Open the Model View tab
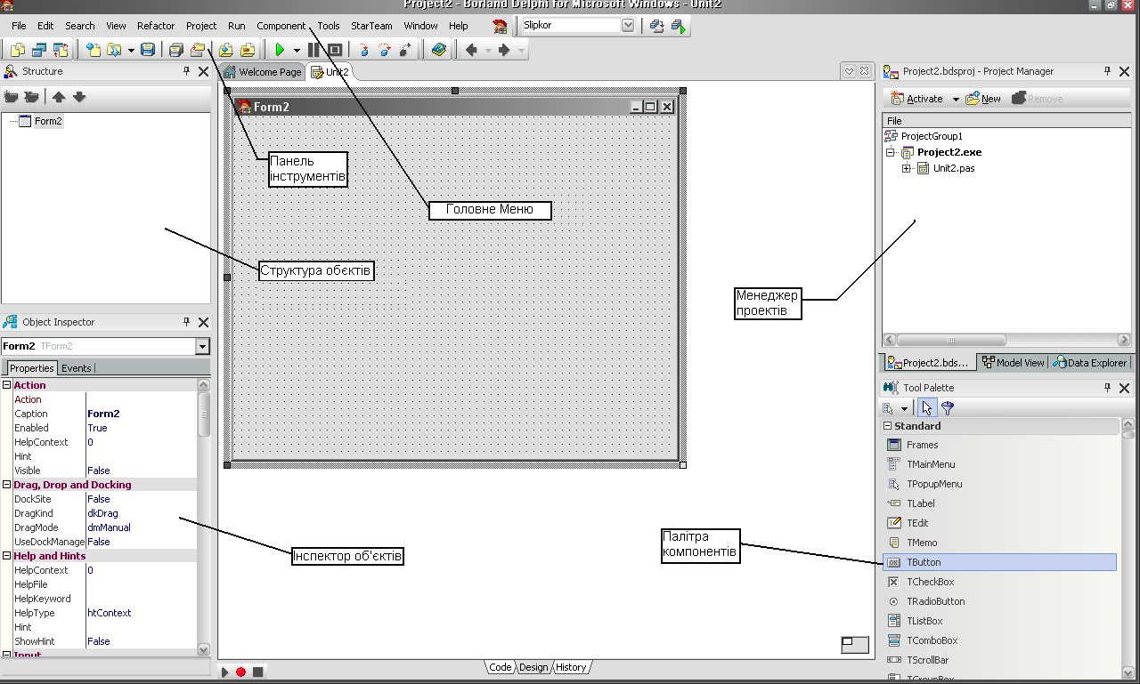Screen dimensions: 1140x684 [x=1013, y=363]
